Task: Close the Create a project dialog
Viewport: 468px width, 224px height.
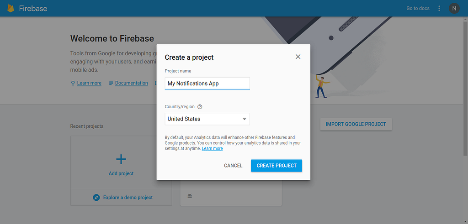Action: pos(298,57)
